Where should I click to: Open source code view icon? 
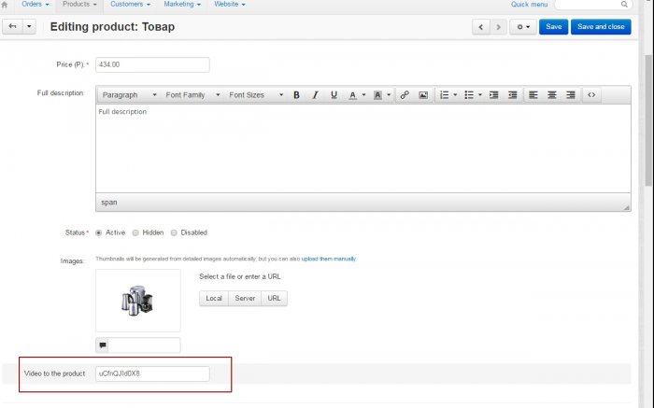(591, 95)
